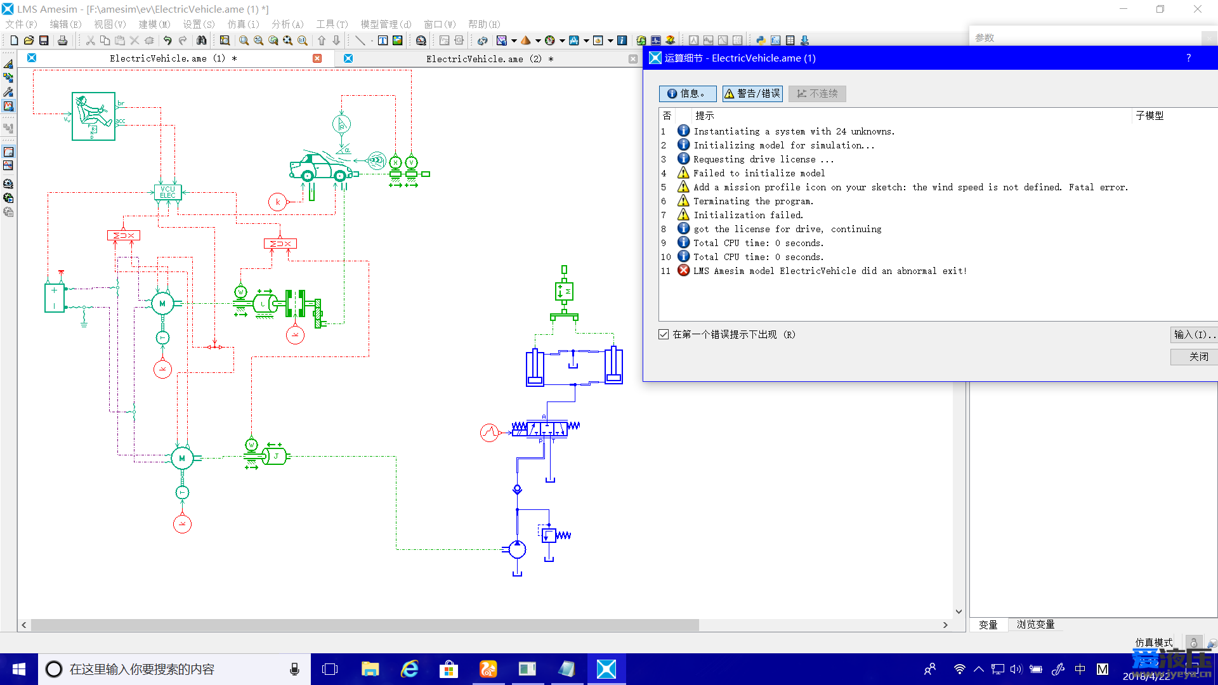Toggle the 信息 info filter button
1218x685 pixels.
688,94
